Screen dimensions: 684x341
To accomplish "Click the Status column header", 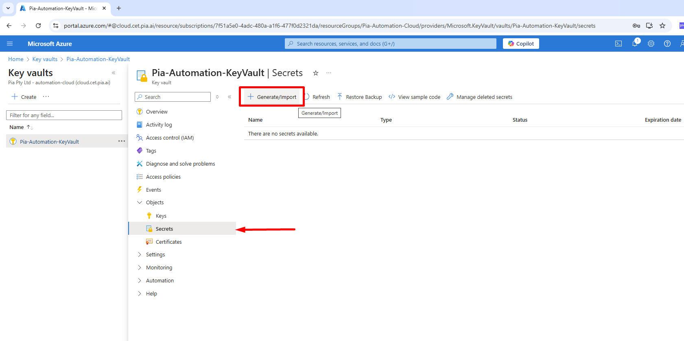I will [520, 120].
